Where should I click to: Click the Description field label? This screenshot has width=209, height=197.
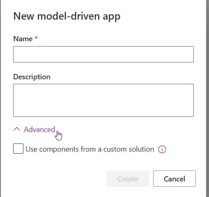pyautogui.click(x=32, y=77)
